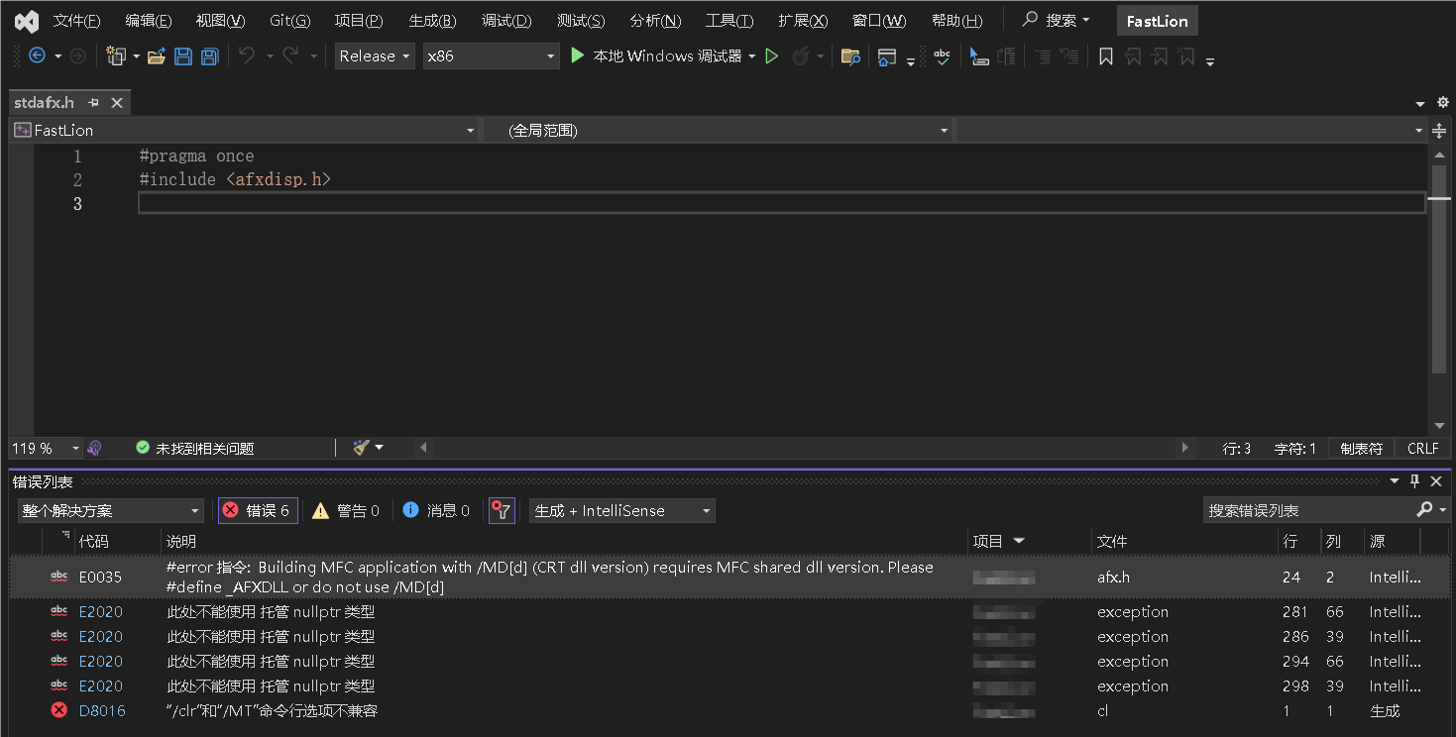Click the undo arrow icon

[247, 56]
